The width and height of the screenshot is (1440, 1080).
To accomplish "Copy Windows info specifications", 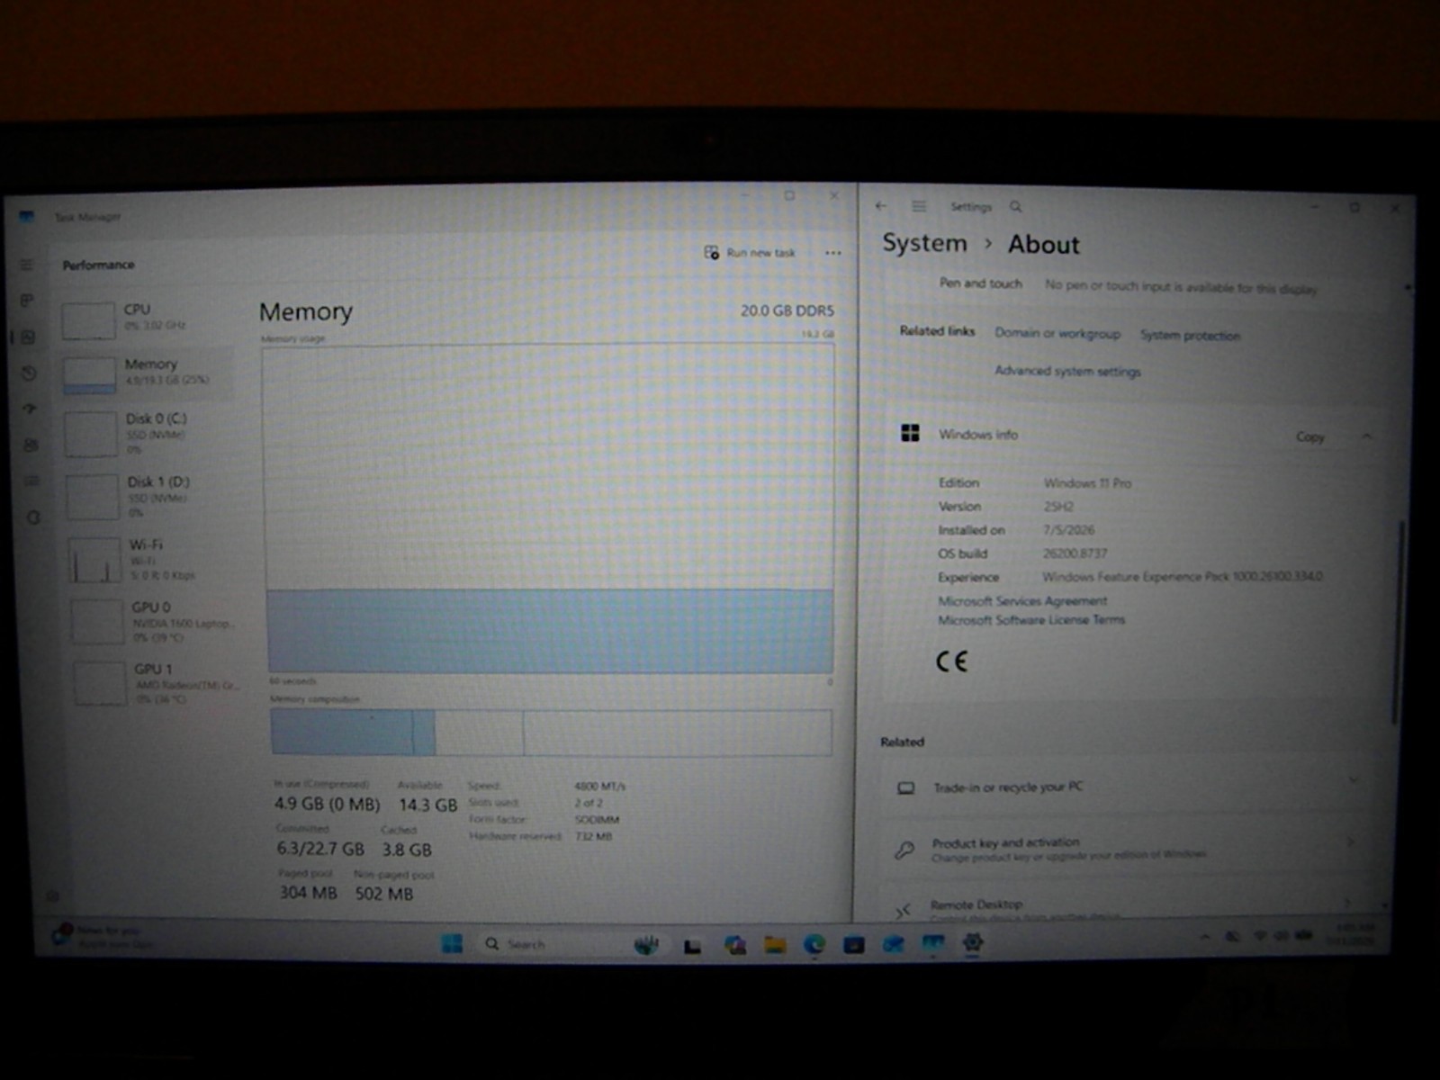I will 1309,436.
